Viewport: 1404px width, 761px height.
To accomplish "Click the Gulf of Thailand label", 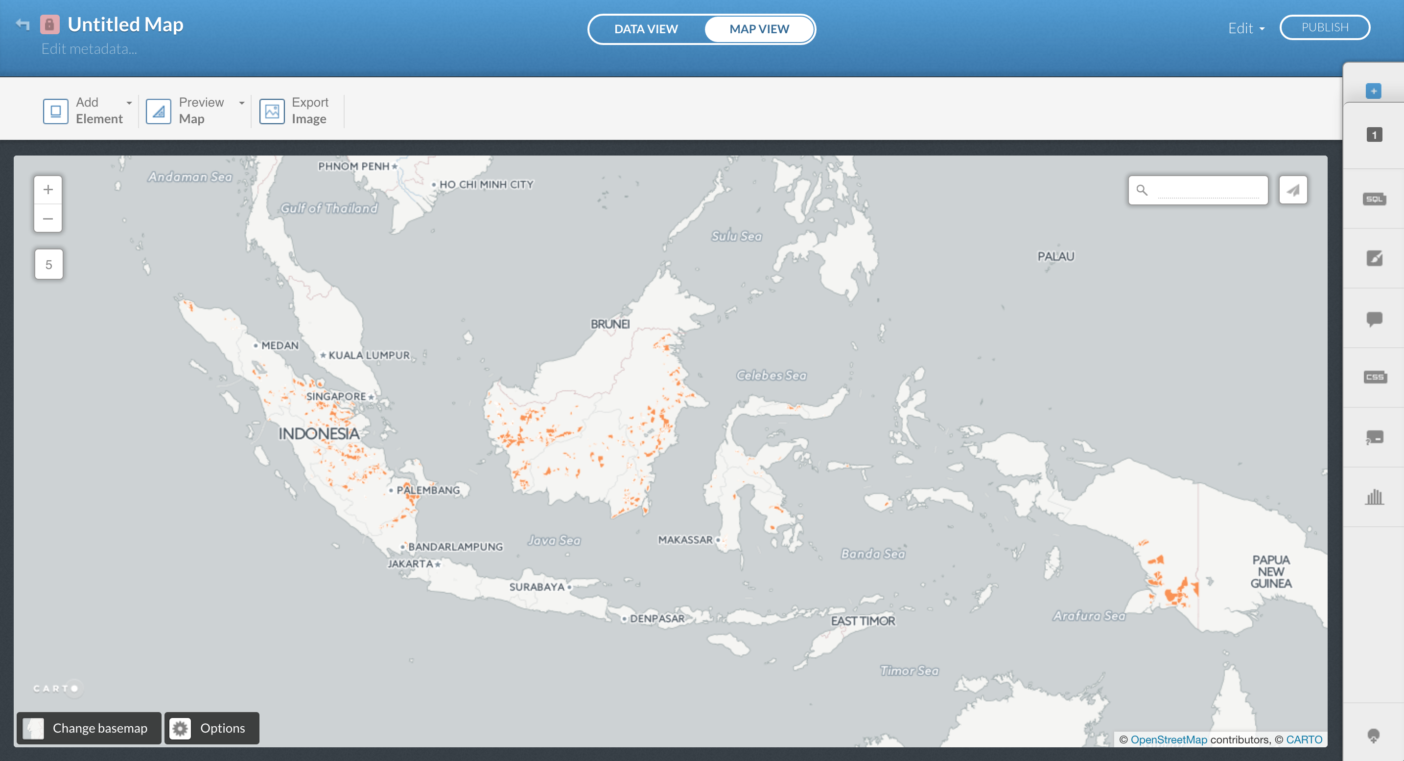I will tap(328, 208).
